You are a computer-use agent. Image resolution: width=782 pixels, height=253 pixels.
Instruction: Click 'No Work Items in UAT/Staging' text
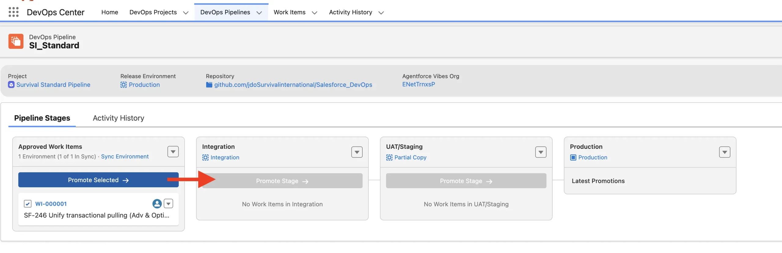tap(466, 204)
